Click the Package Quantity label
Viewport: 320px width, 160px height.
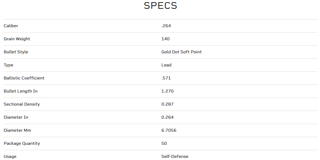[x=22, y=143]
